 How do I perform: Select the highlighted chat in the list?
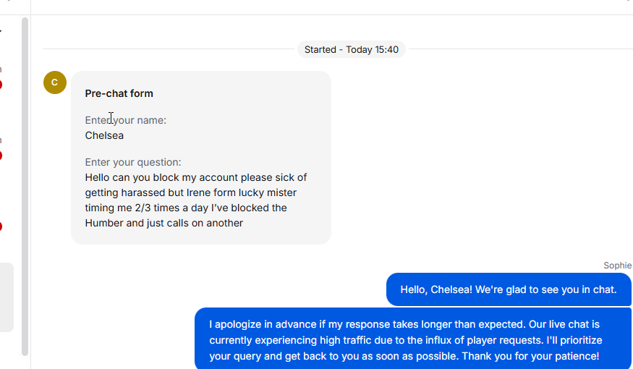6,297
